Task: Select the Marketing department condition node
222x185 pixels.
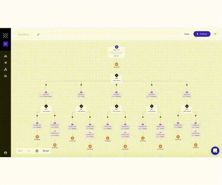Action: (117, 94)
